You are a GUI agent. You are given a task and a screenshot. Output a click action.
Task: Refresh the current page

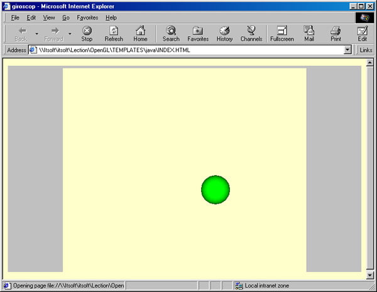tap(114, 34)
